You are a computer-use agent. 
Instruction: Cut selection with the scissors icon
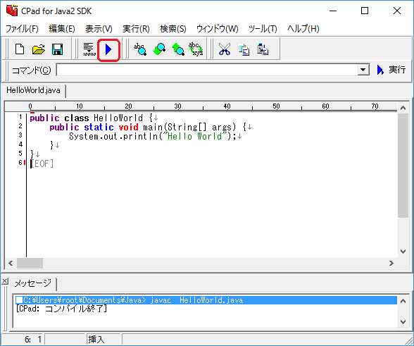225,49
